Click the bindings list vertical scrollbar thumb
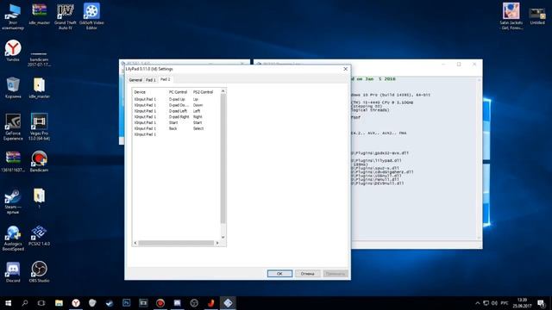Screen dimensions: 552x310 pyautogui.click(x=223, y=158)
